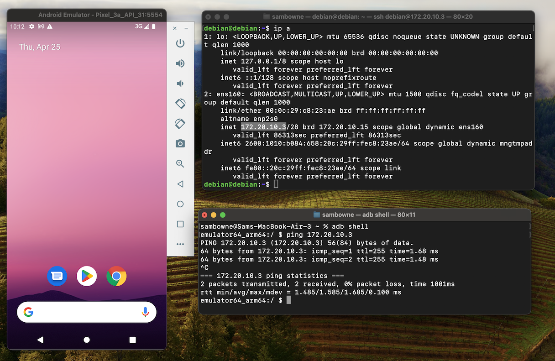
Task: Click the 'rtt min/avg/max/mdev' result line
Action: click(x=301, y=292)
